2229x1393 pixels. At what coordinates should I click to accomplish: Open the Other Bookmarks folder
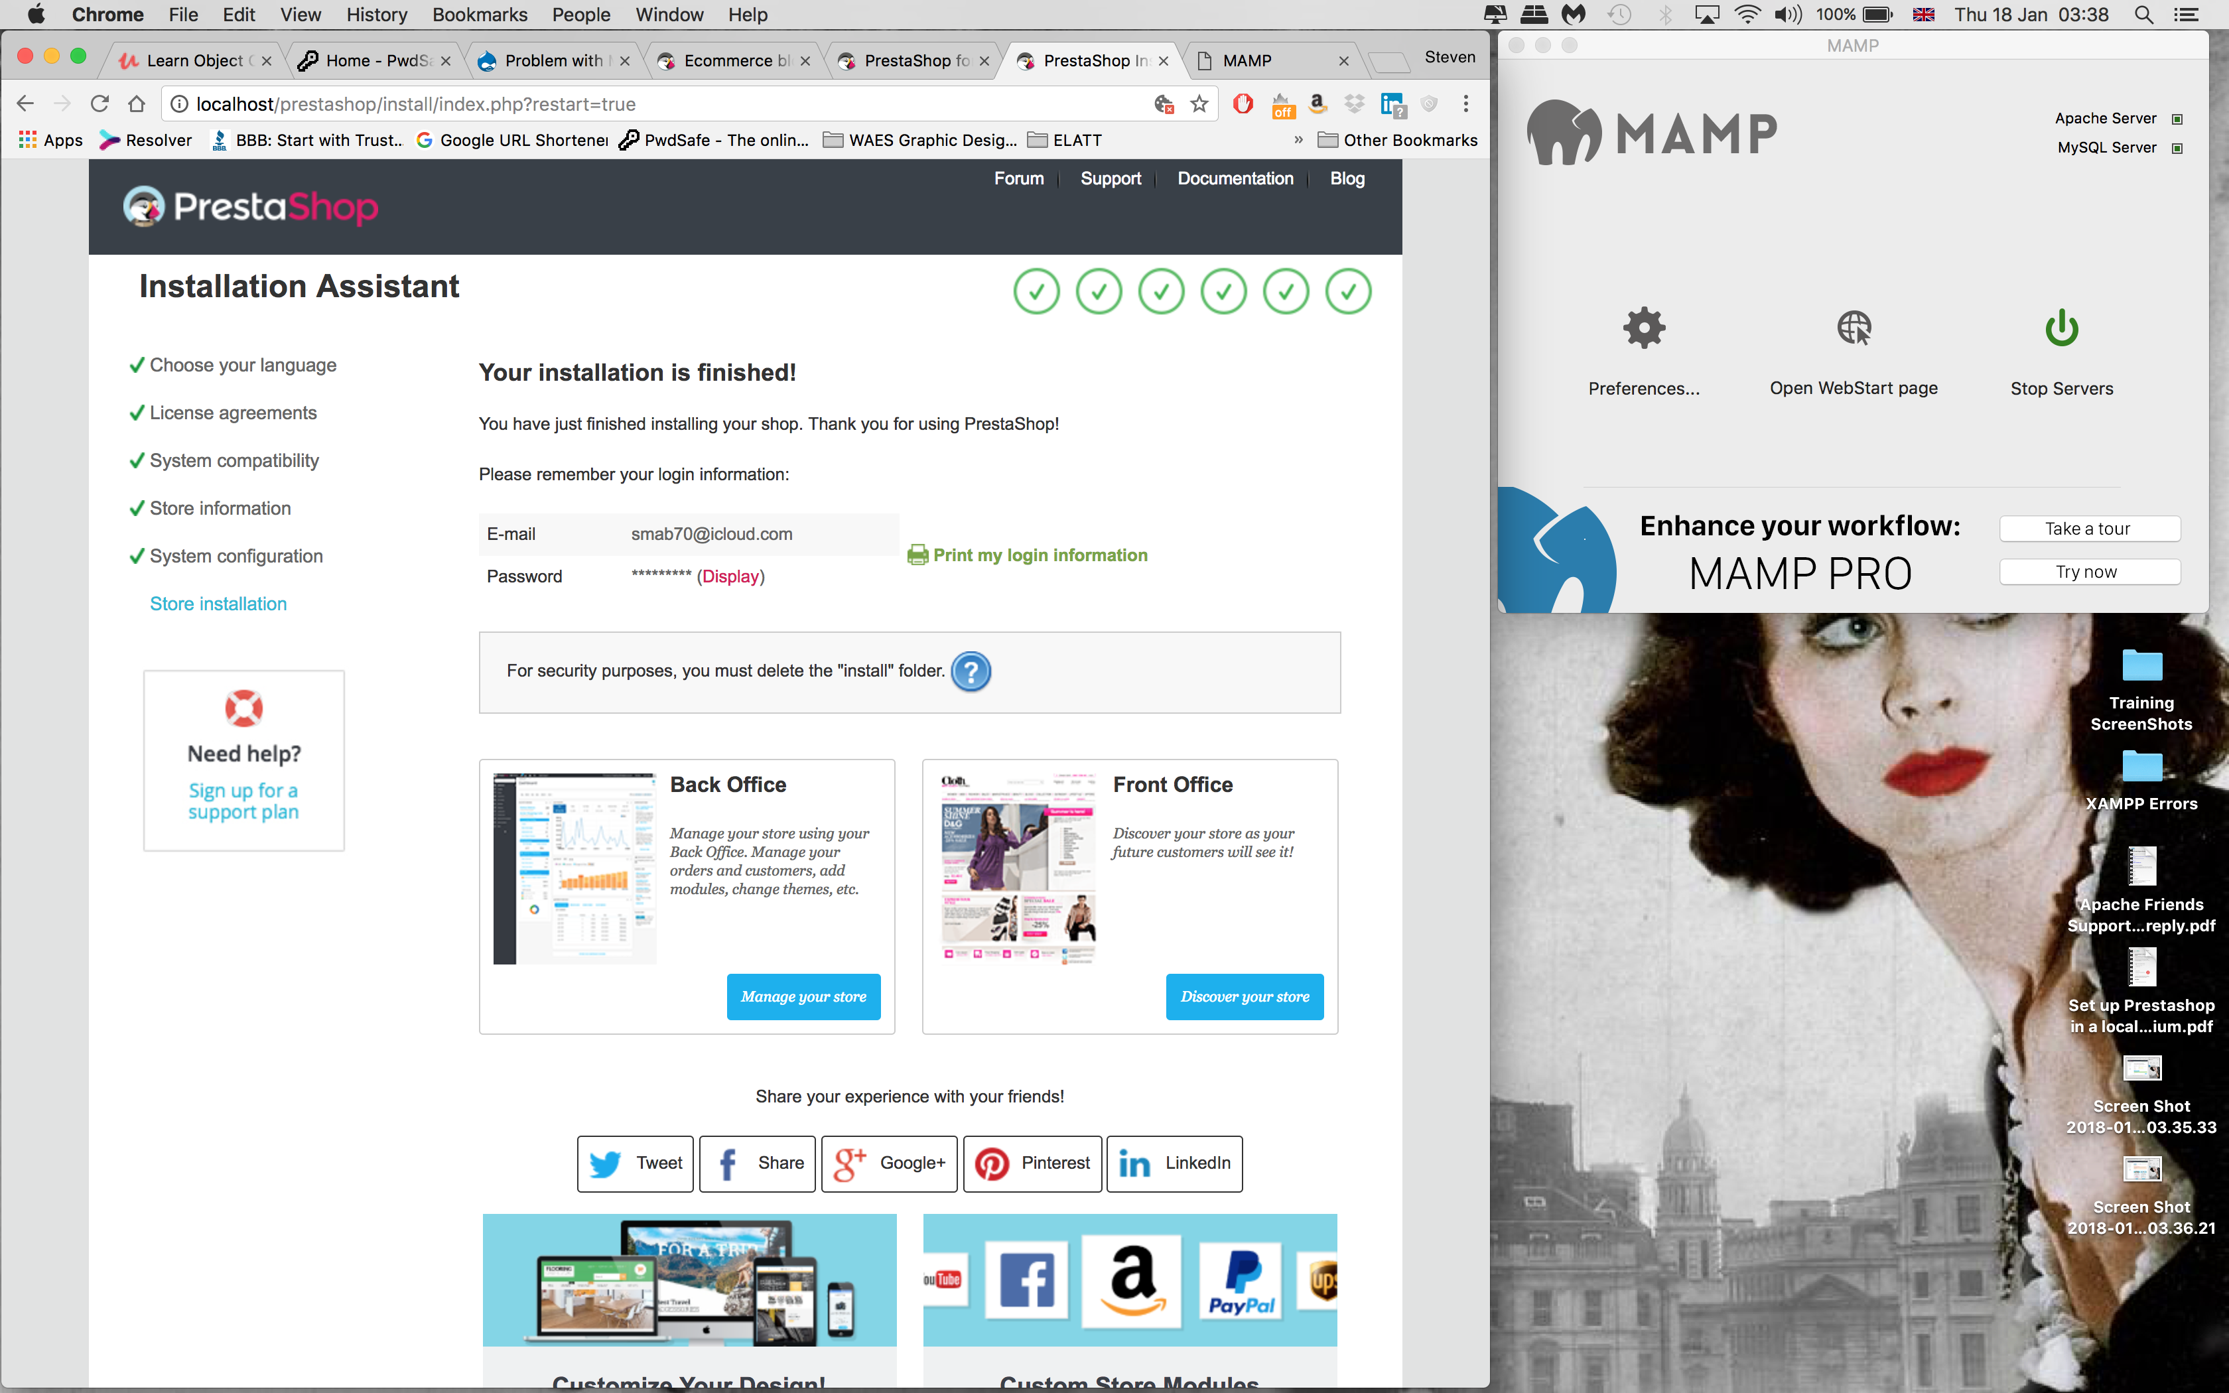point(1397,140)
